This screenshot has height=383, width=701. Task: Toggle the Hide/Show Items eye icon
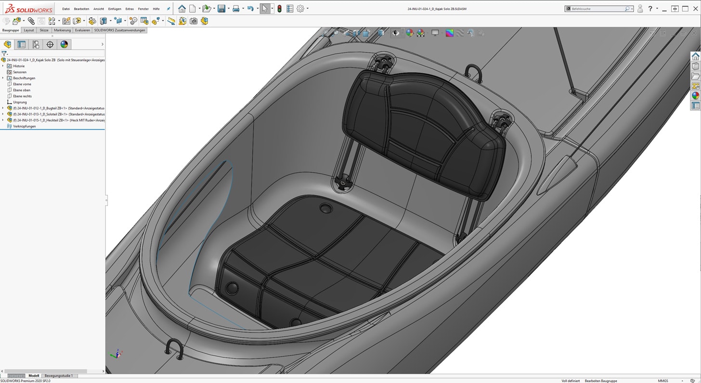click(395, 33)
